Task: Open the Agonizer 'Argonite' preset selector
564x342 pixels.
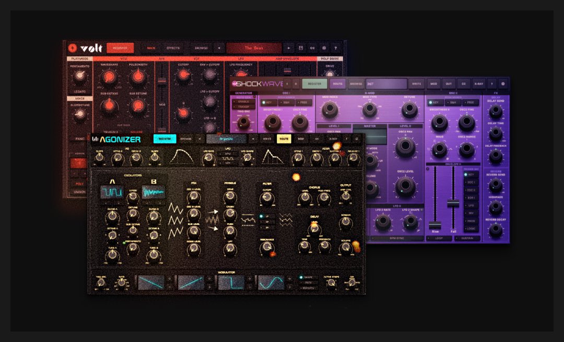Action: coord(226,139)
